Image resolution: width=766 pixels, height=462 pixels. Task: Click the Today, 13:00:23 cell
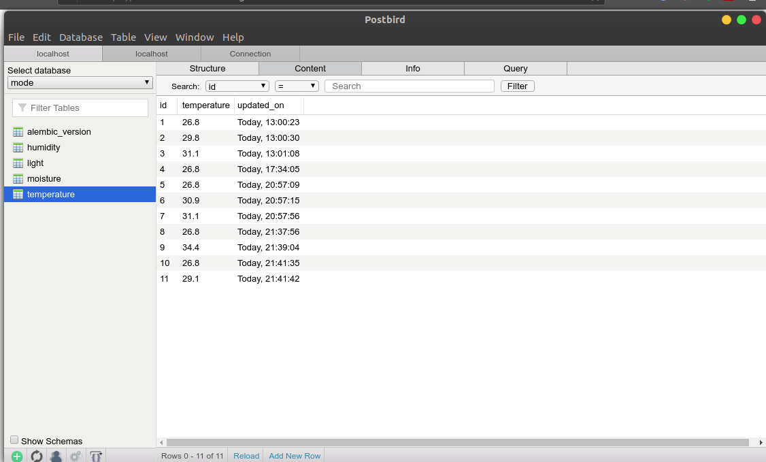click(268, 122)
